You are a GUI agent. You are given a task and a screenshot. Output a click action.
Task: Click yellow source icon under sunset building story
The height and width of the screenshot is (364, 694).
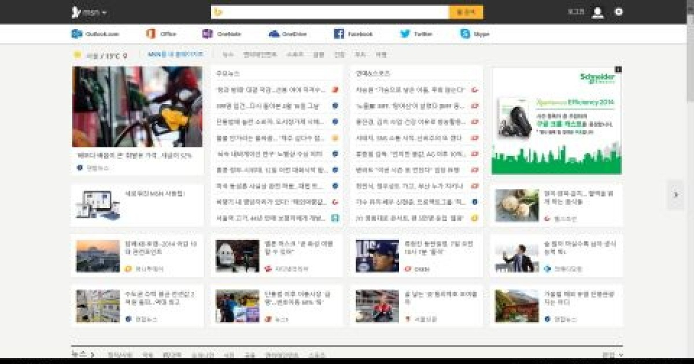pyautogui.click(x=128, y=269)
